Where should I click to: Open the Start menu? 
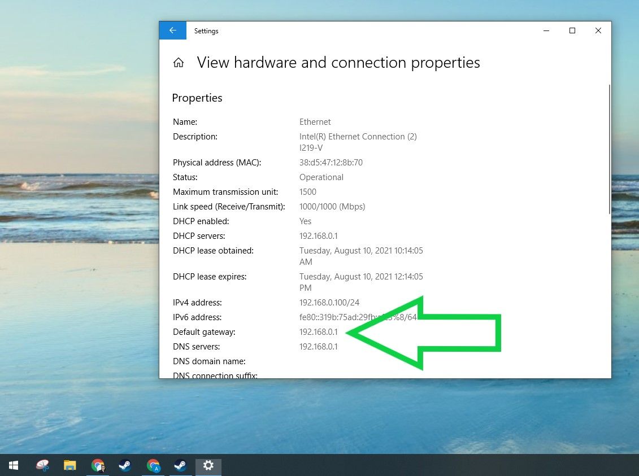tap(13, 465)
